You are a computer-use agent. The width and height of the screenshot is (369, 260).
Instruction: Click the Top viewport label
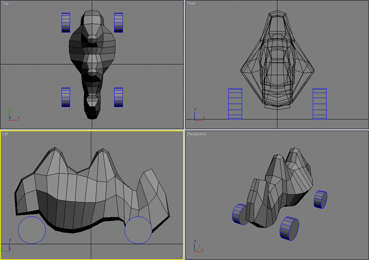pos(5,3)
